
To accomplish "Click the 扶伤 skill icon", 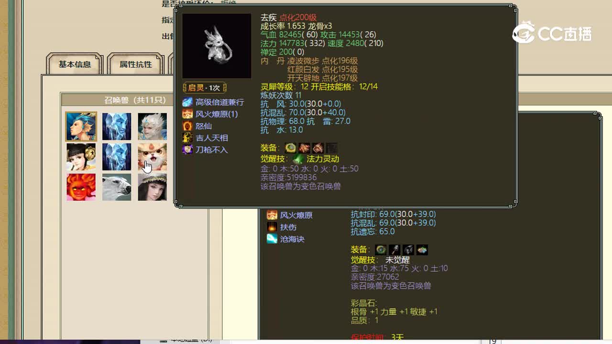I will tap(272, 227).
